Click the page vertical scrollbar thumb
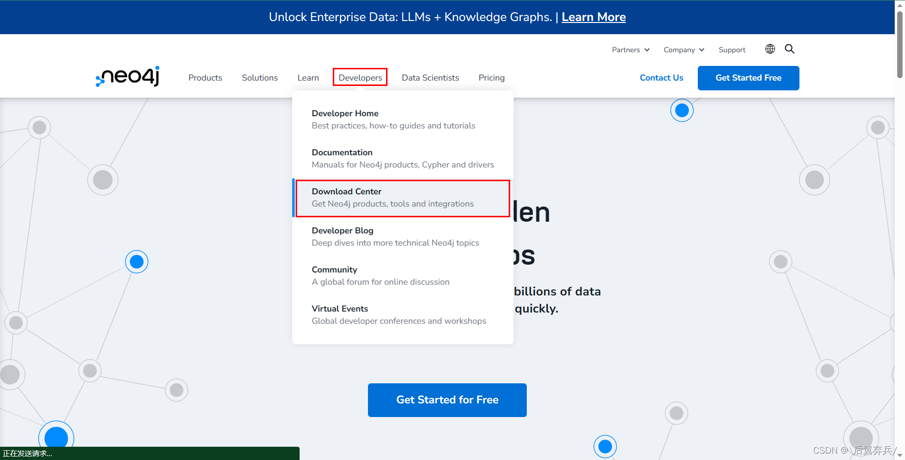This screenshot has width=905, height=460. [x=900, y=44]
